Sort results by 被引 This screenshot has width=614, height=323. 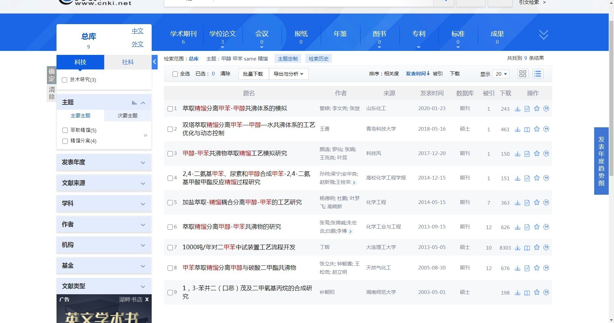[x=438, y=73]
